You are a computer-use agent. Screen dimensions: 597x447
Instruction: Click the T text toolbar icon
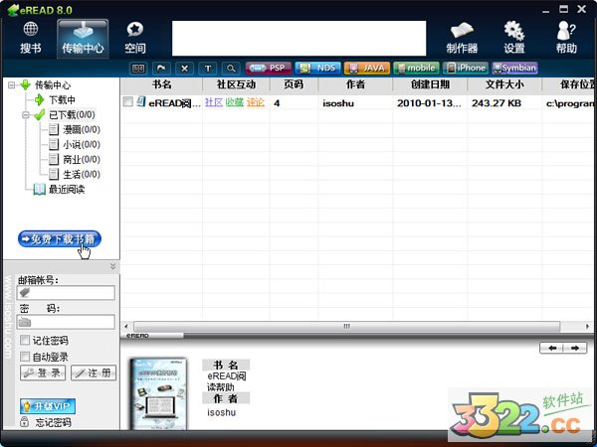tap(208, 69)
